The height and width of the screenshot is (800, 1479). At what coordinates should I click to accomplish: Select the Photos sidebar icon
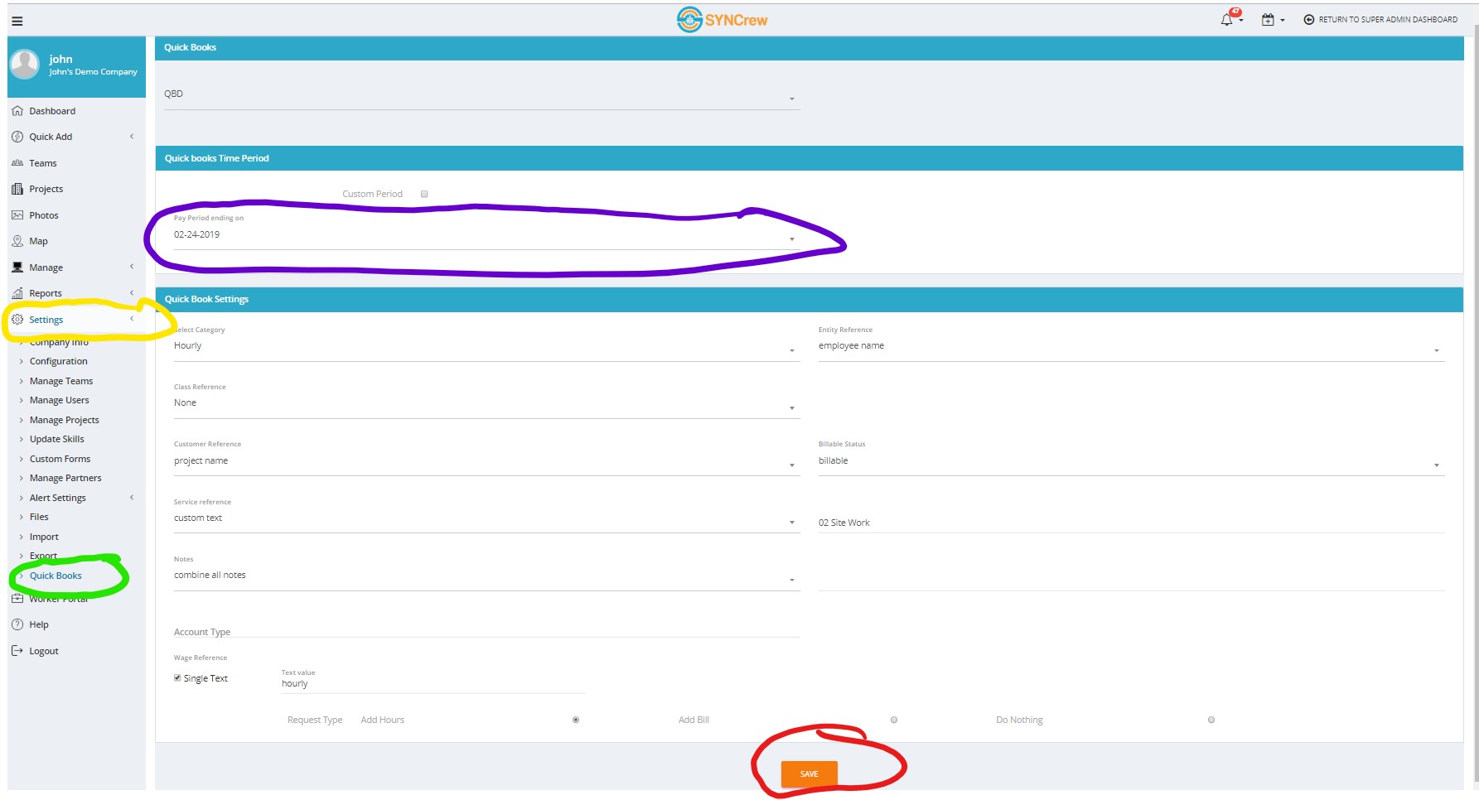[18, 214]
